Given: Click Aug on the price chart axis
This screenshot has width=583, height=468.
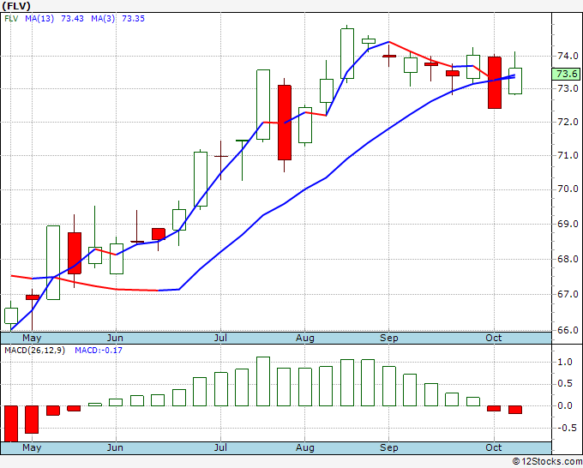Looking at the screenshot, I should click(x=305, y=338).
